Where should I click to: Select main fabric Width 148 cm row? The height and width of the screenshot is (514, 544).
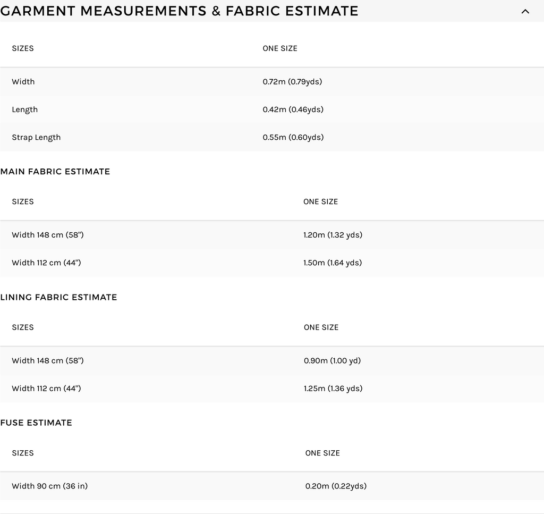tap(272, 235)
